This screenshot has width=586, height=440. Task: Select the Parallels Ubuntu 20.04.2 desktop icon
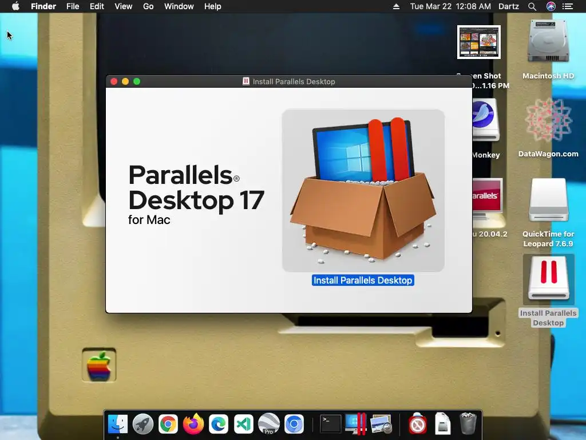488,199
